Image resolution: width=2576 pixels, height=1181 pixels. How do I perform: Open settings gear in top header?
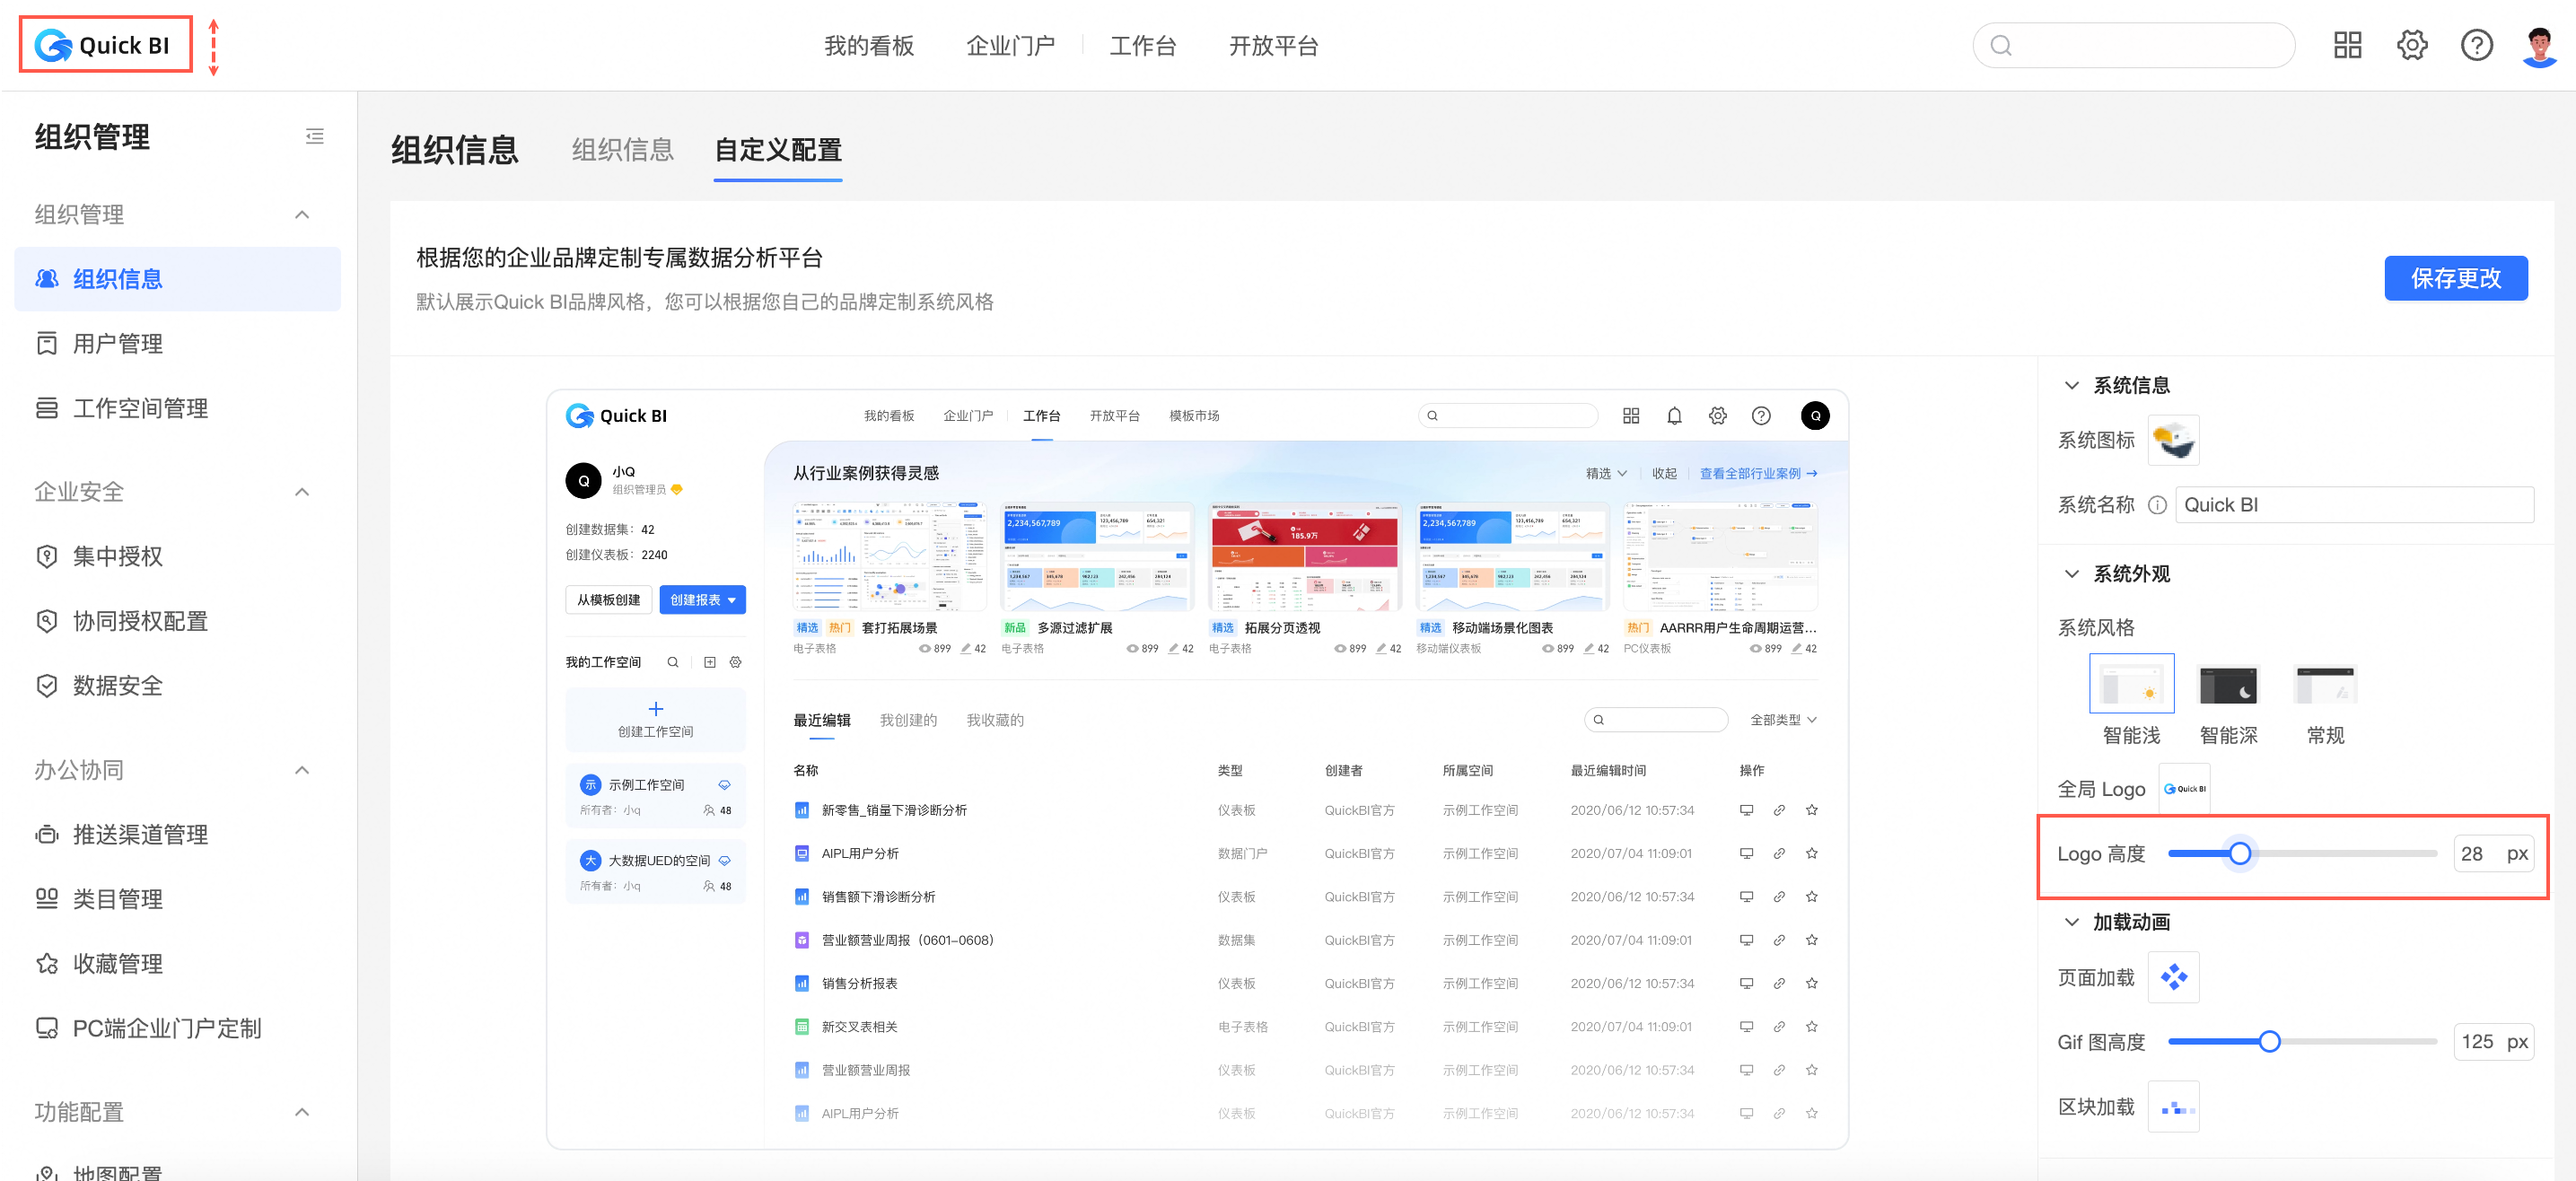(x=2412, y=45)
